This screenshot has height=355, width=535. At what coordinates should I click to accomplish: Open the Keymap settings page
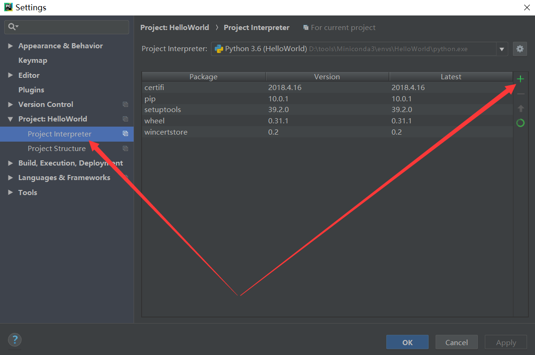[x=32, y=60]
